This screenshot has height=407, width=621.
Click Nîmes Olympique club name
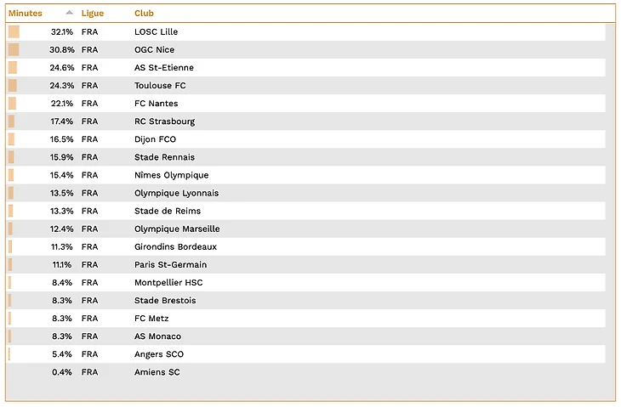(172, 175)
